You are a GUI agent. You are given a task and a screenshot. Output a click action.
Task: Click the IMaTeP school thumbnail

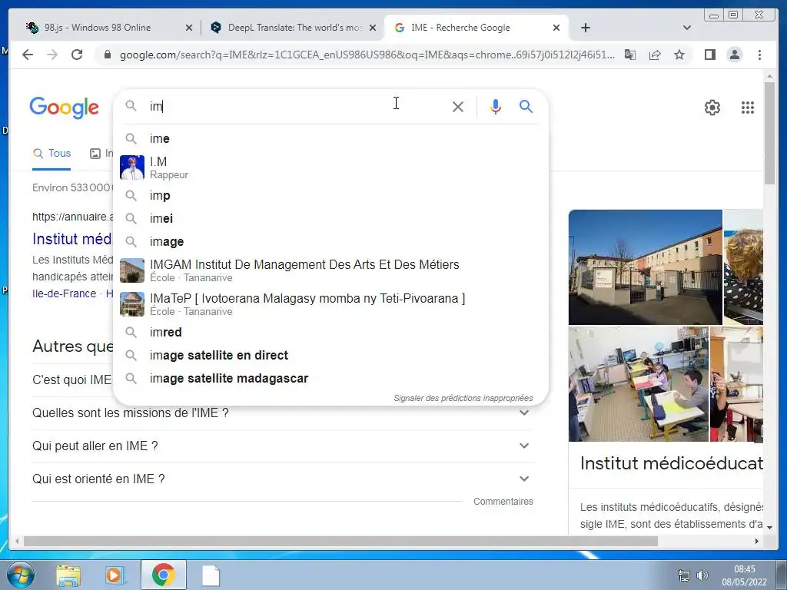coord(132,304)
